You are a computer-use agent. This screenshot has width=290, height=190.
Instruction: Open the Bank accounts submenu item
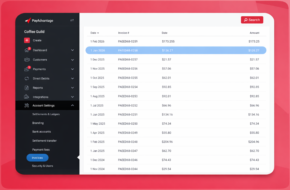tap(41, 132)
